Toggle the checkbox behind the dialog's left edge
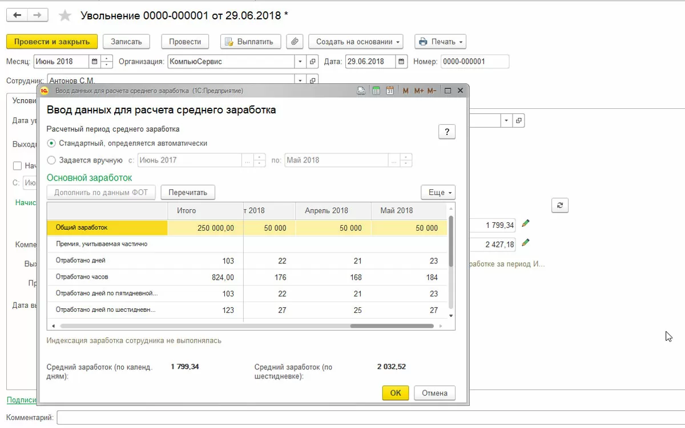The image size is (685, 428). [17, 166]
